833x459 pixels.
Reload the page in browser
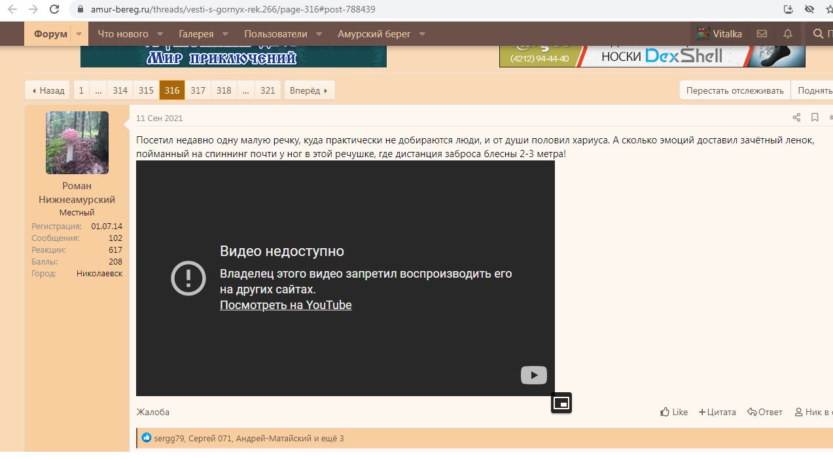click(x=54, y=10)
